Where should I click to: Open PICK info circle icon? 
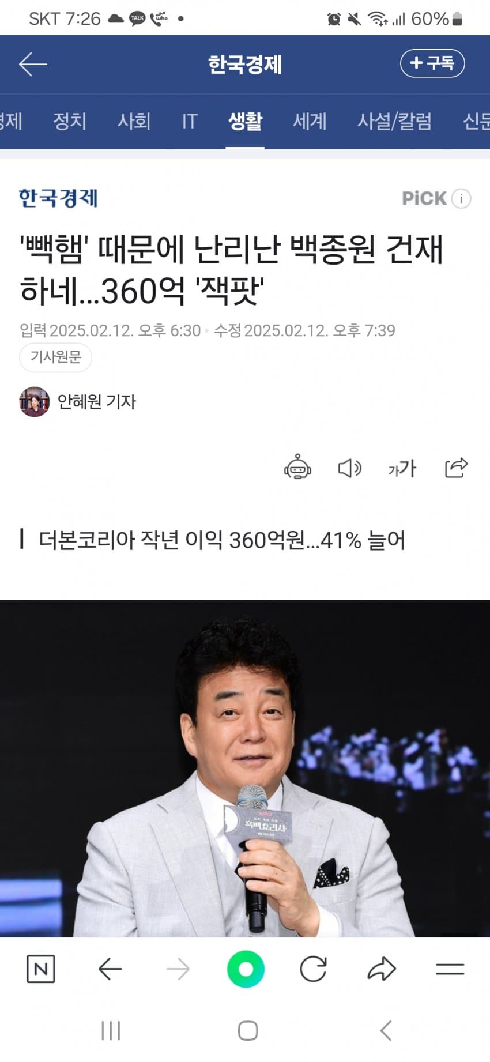[461, 198]
